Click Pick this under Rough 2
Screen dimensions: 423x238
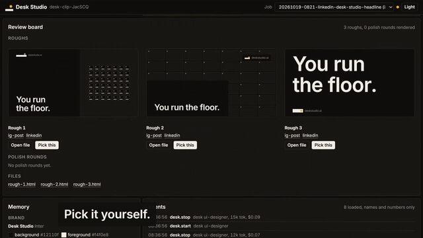pos(185,145)
